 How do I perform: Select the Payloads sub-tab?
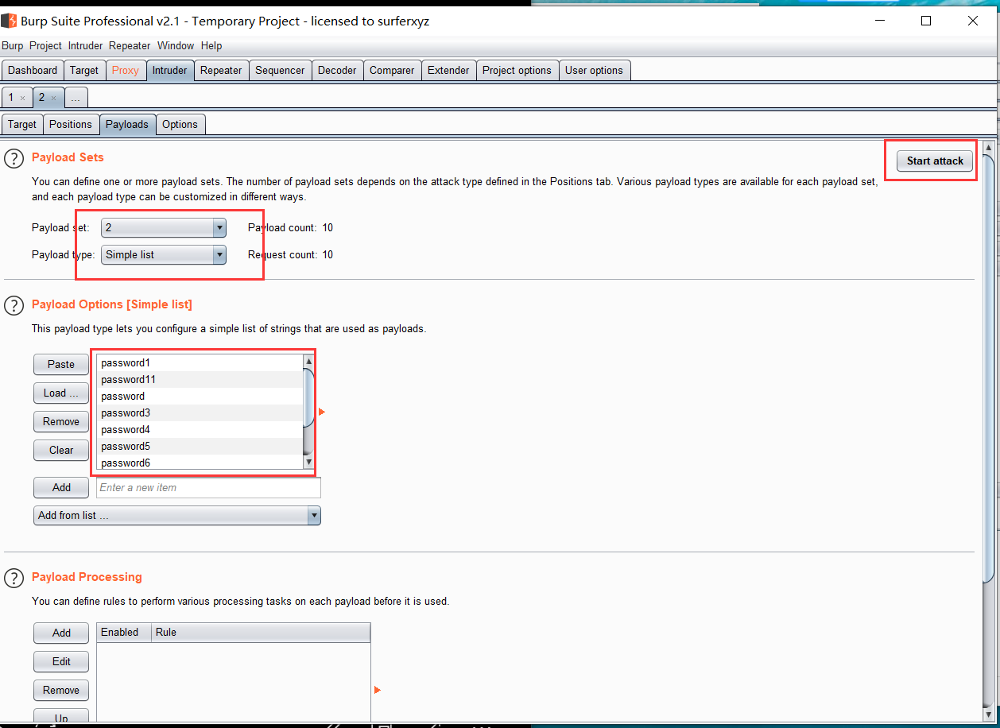[127, 125]
